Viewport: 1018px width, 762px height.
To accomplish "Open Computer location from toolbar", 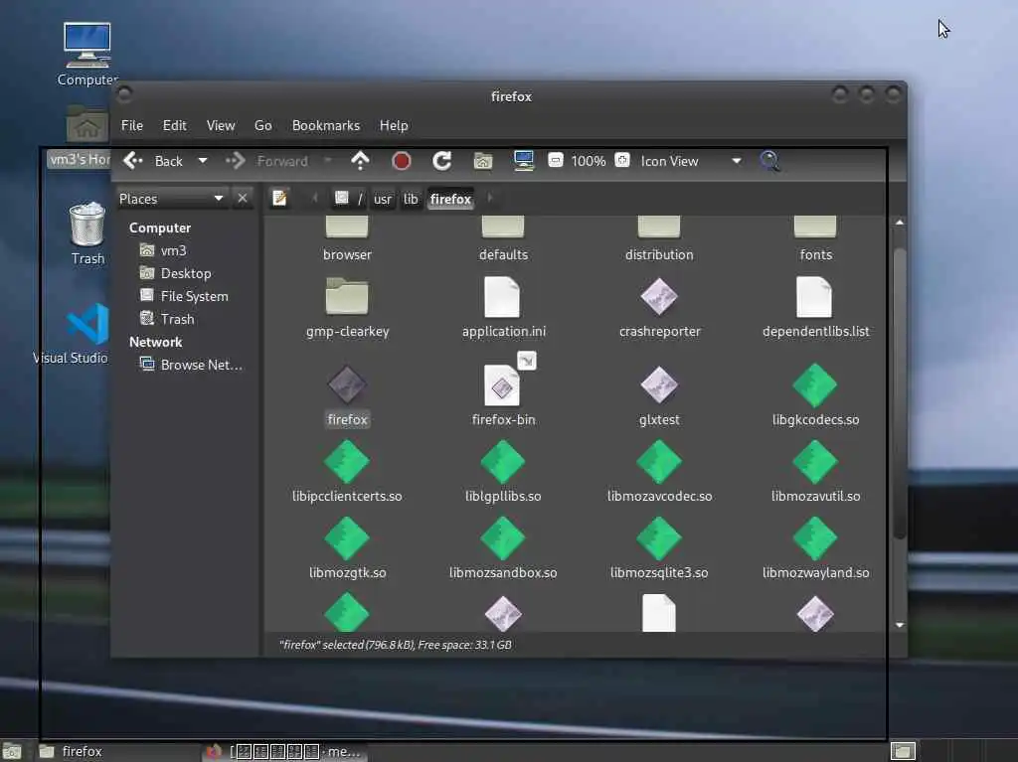I will click(x=523, y=161).
